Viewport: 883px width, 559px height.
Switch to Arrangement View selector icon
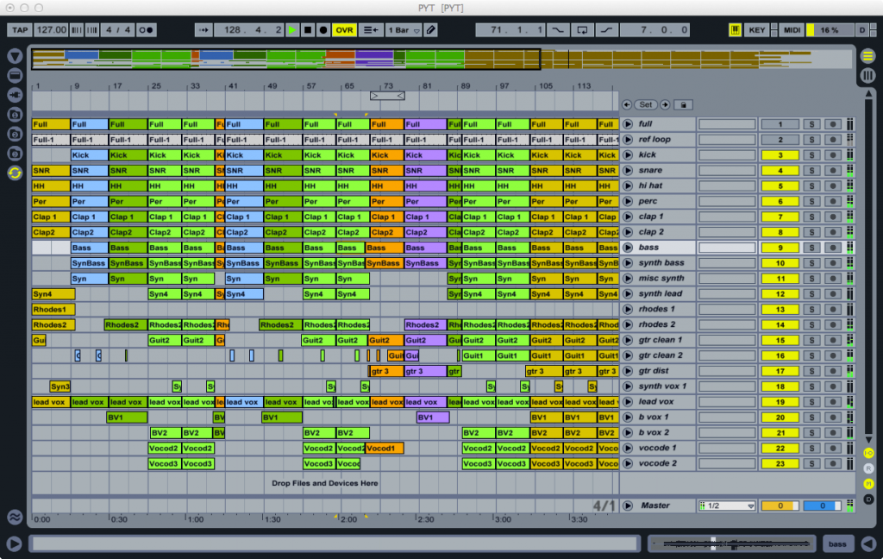pyautogui.click(x=867, y=56)
